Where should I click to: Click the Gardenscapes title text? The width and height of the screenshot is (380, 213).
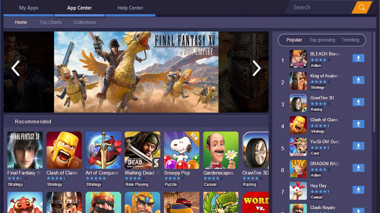[x=220, y=173]
